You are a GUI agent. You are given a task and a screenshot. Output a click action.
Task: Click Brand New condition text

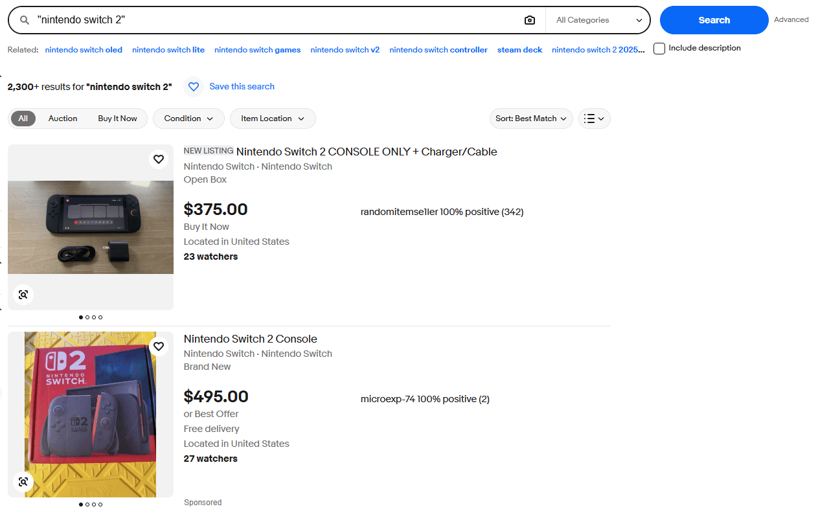207,367
